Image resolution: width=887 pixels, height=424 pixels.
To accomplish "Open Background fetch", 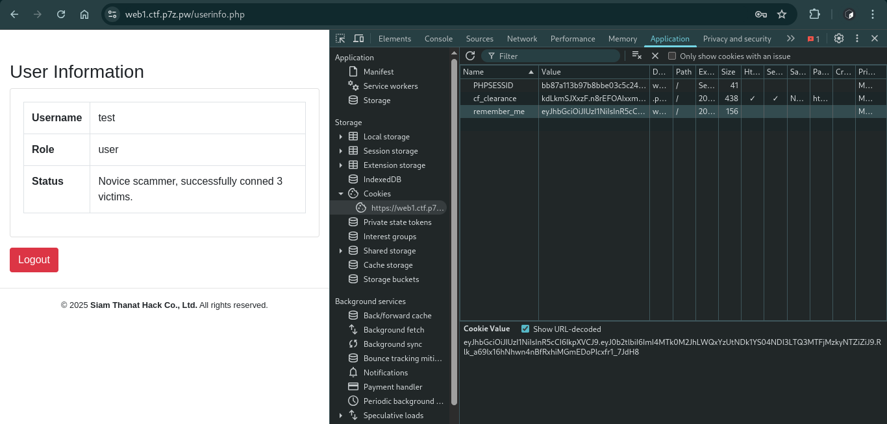I will pyautogui.click(x=394, y=330).
